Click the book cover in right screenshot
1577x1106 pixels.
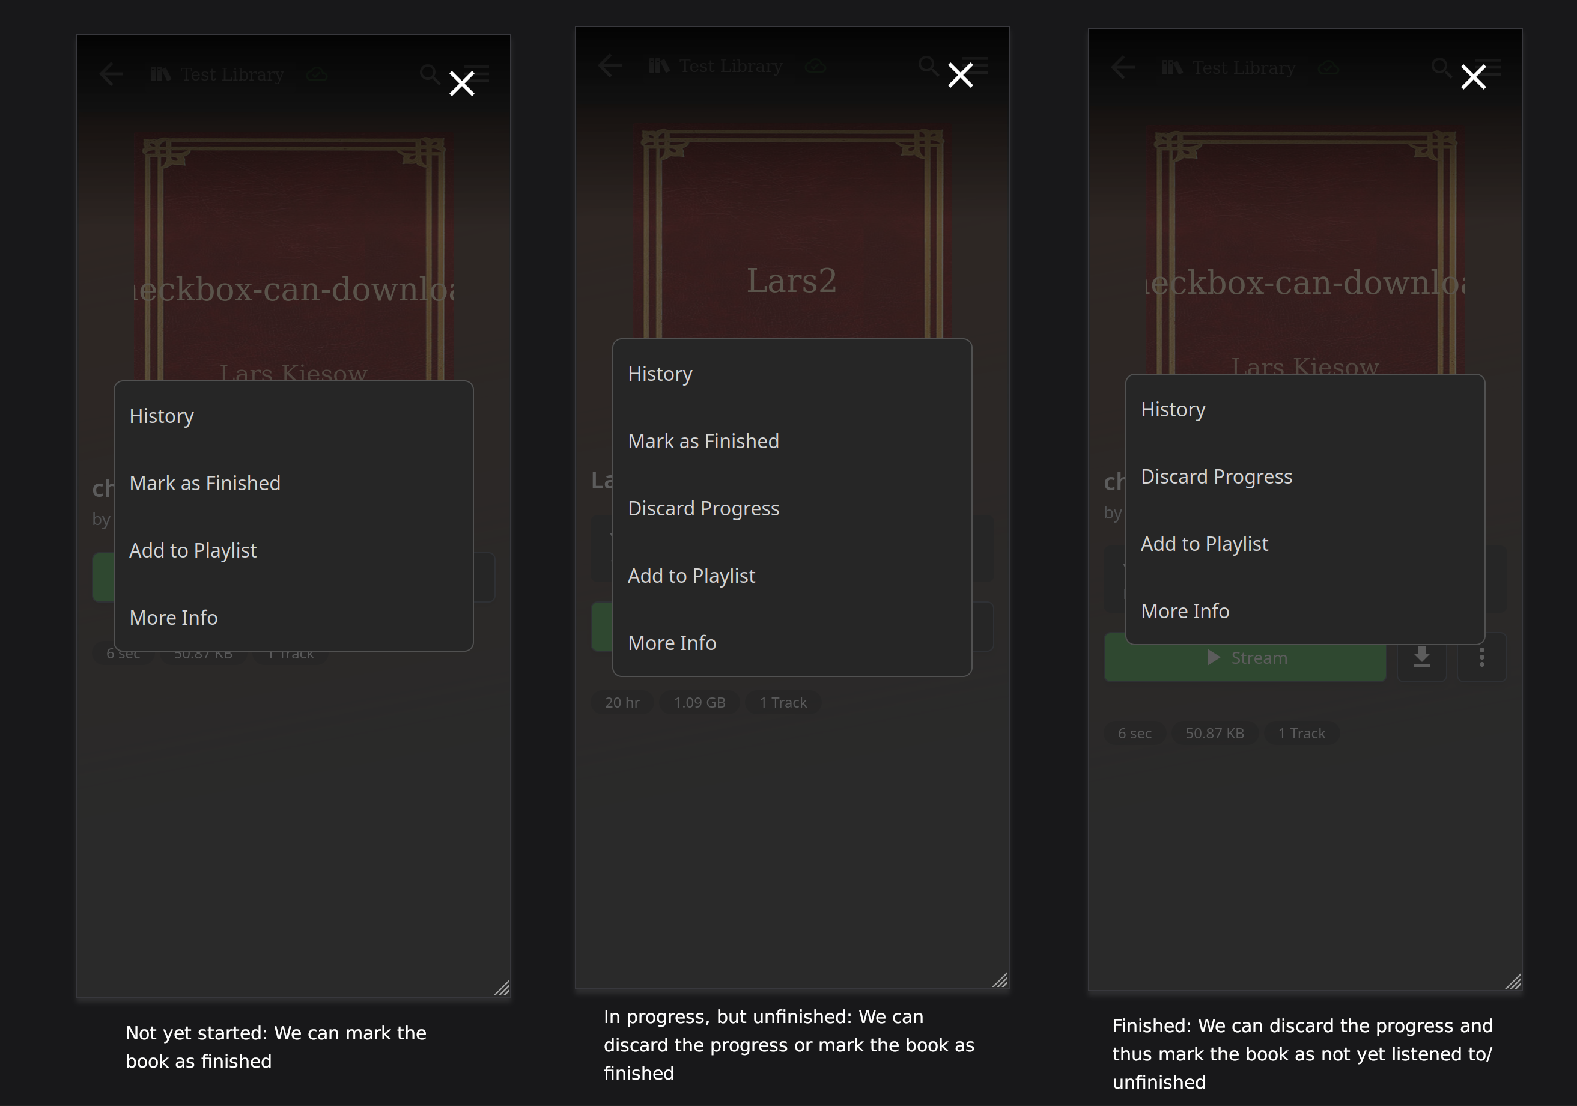pos(1305,250)
